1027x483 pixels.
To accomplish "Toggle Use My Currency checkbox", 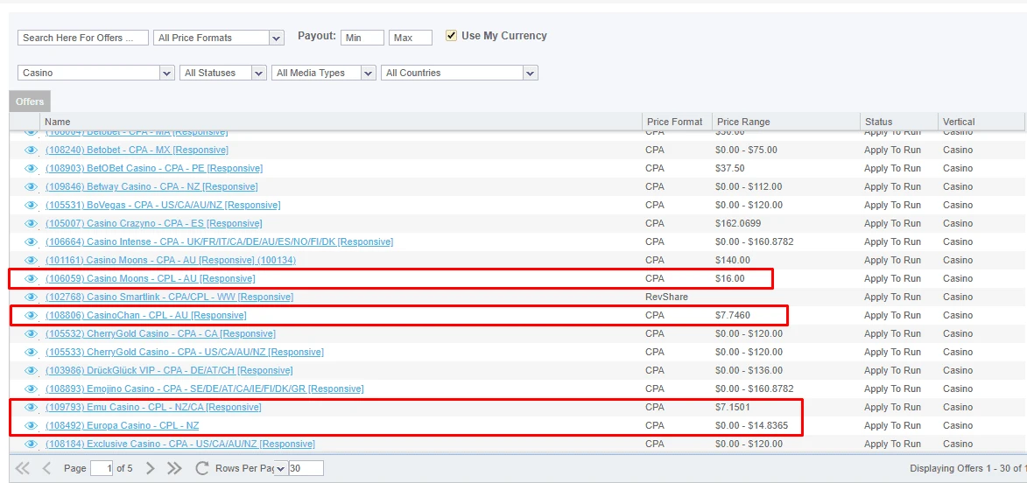I will pyautogui.click(x=451, y=35).
